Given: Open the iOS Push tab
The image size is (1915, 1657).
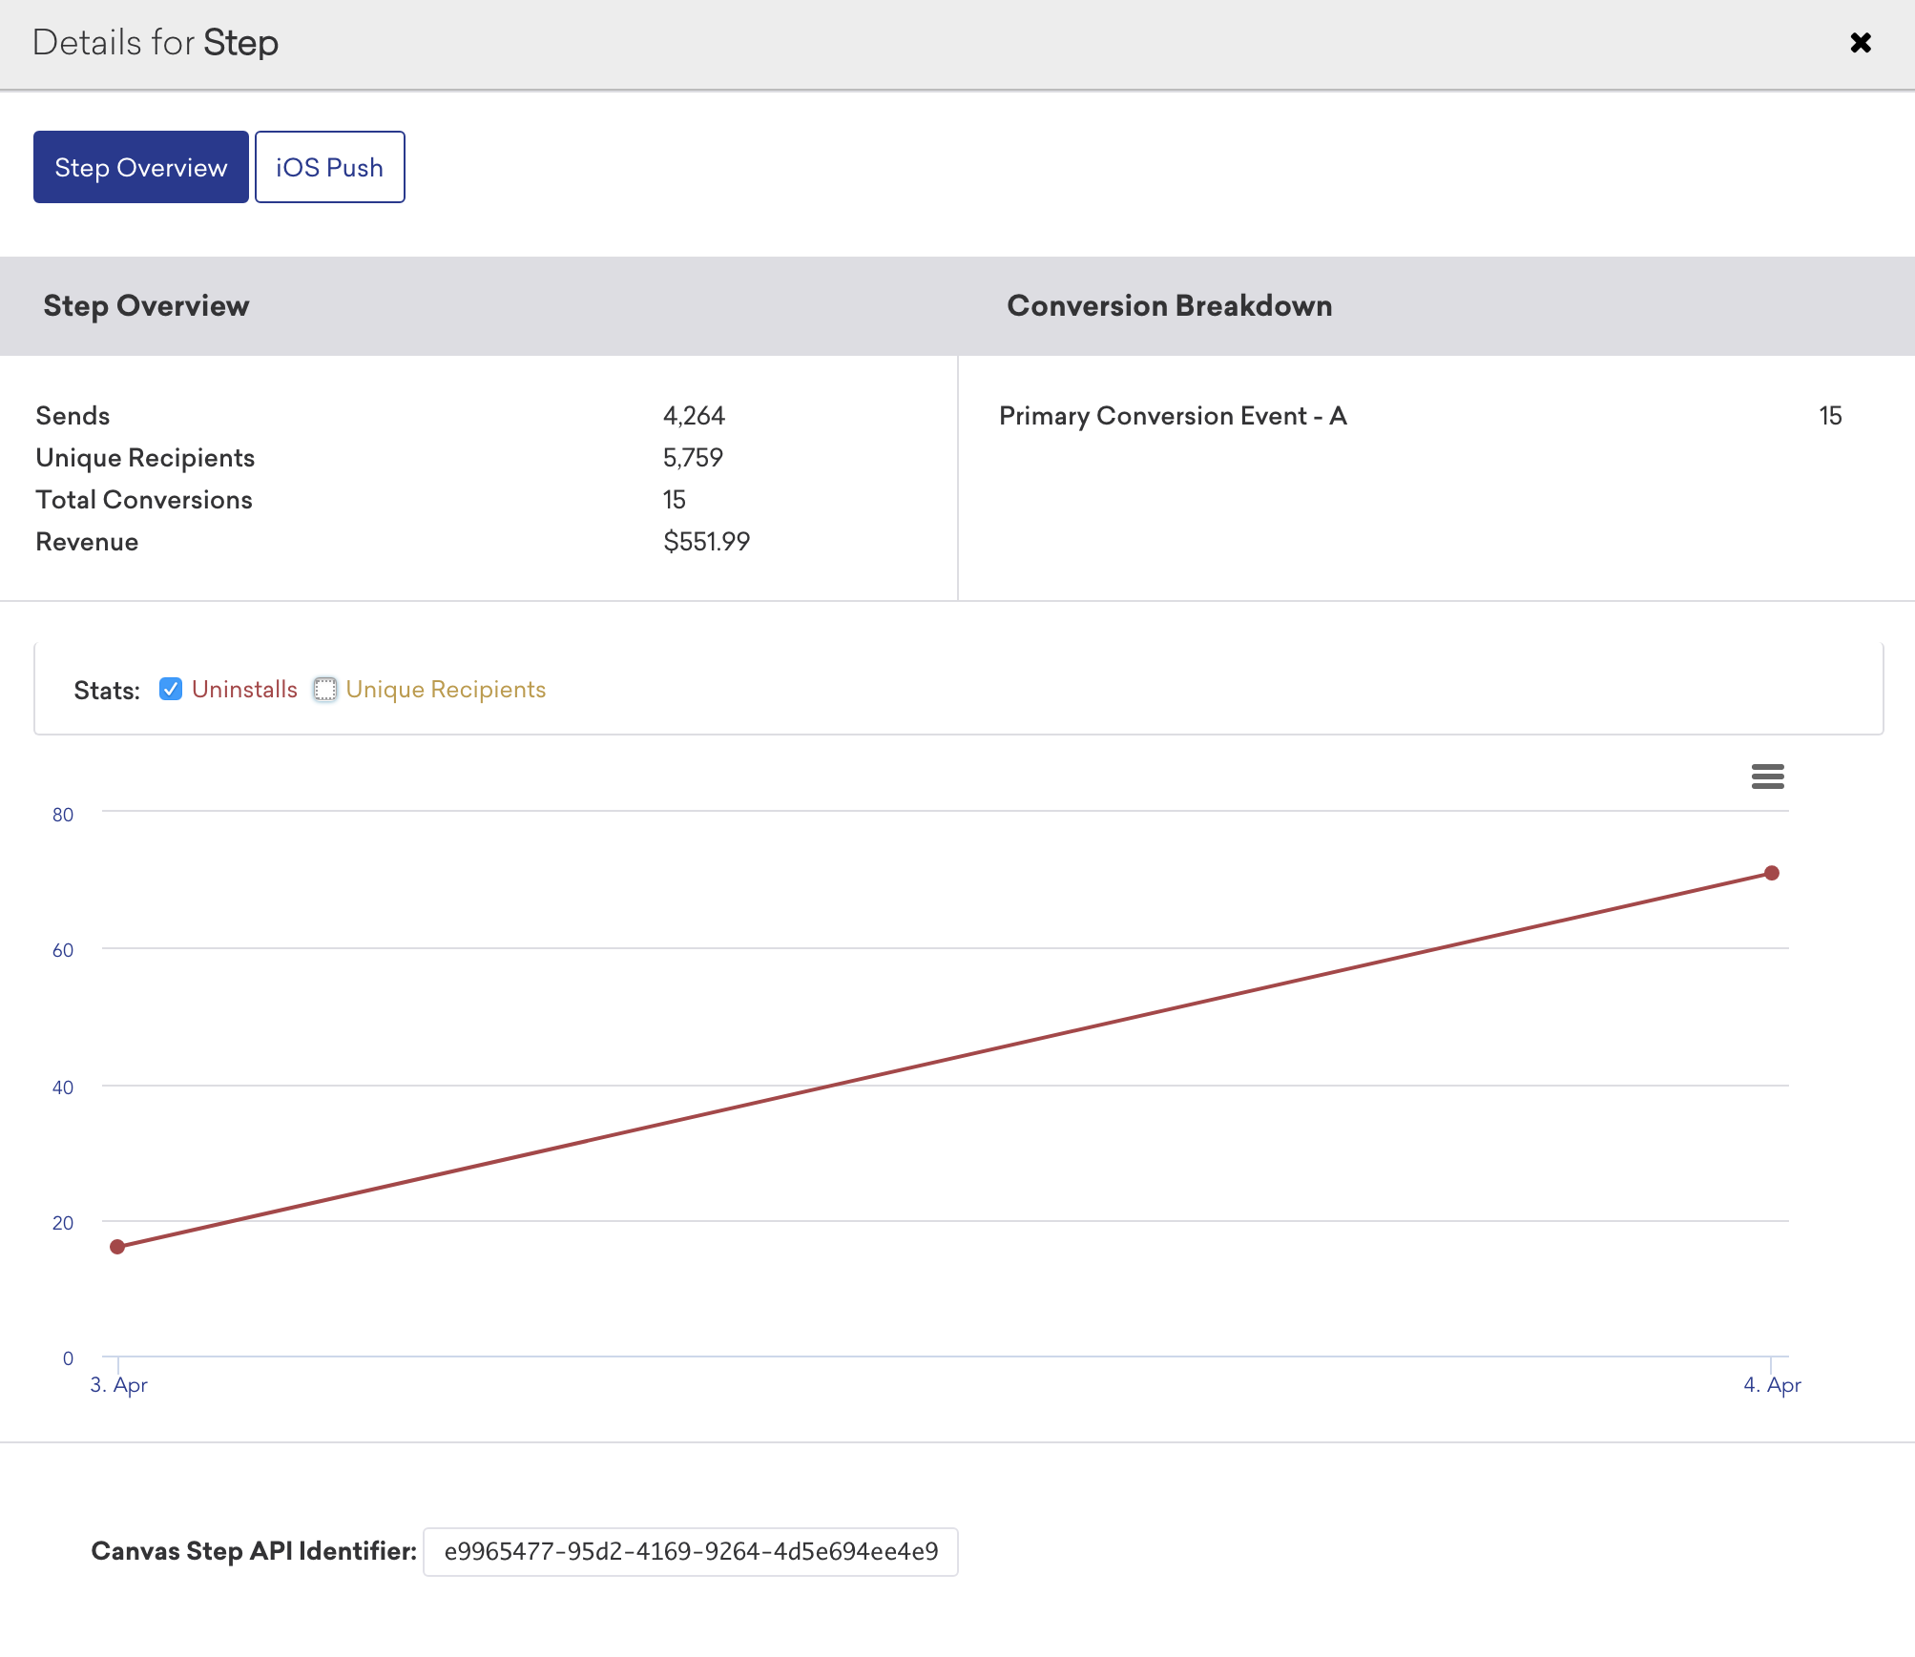Looking at the screenshot, I should [330, 167].
